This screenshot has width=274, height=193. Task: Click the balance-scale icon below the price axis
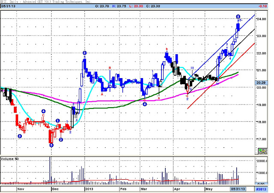(x=263, y=151)
